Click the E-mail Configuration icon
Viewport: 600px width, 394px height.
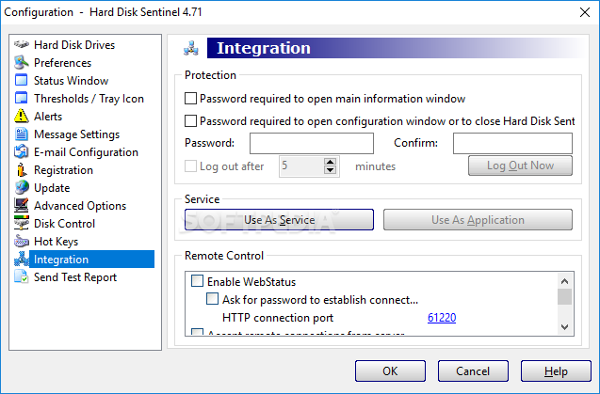pos(22,151)
